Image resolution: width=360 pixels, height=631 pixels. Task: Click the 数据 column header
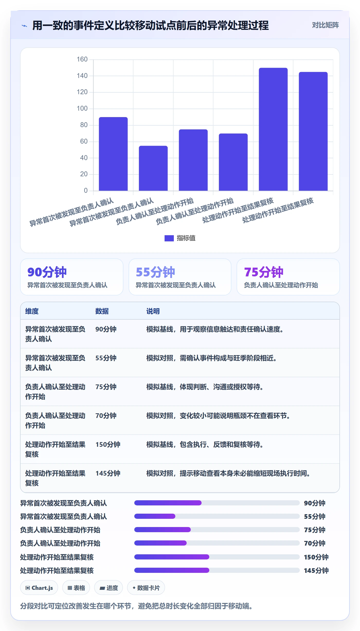pos(102,311)
